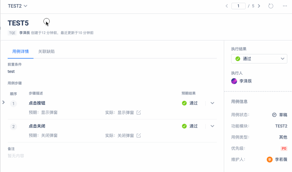Click the TQE tag label
292x172 pixels.
12,33
